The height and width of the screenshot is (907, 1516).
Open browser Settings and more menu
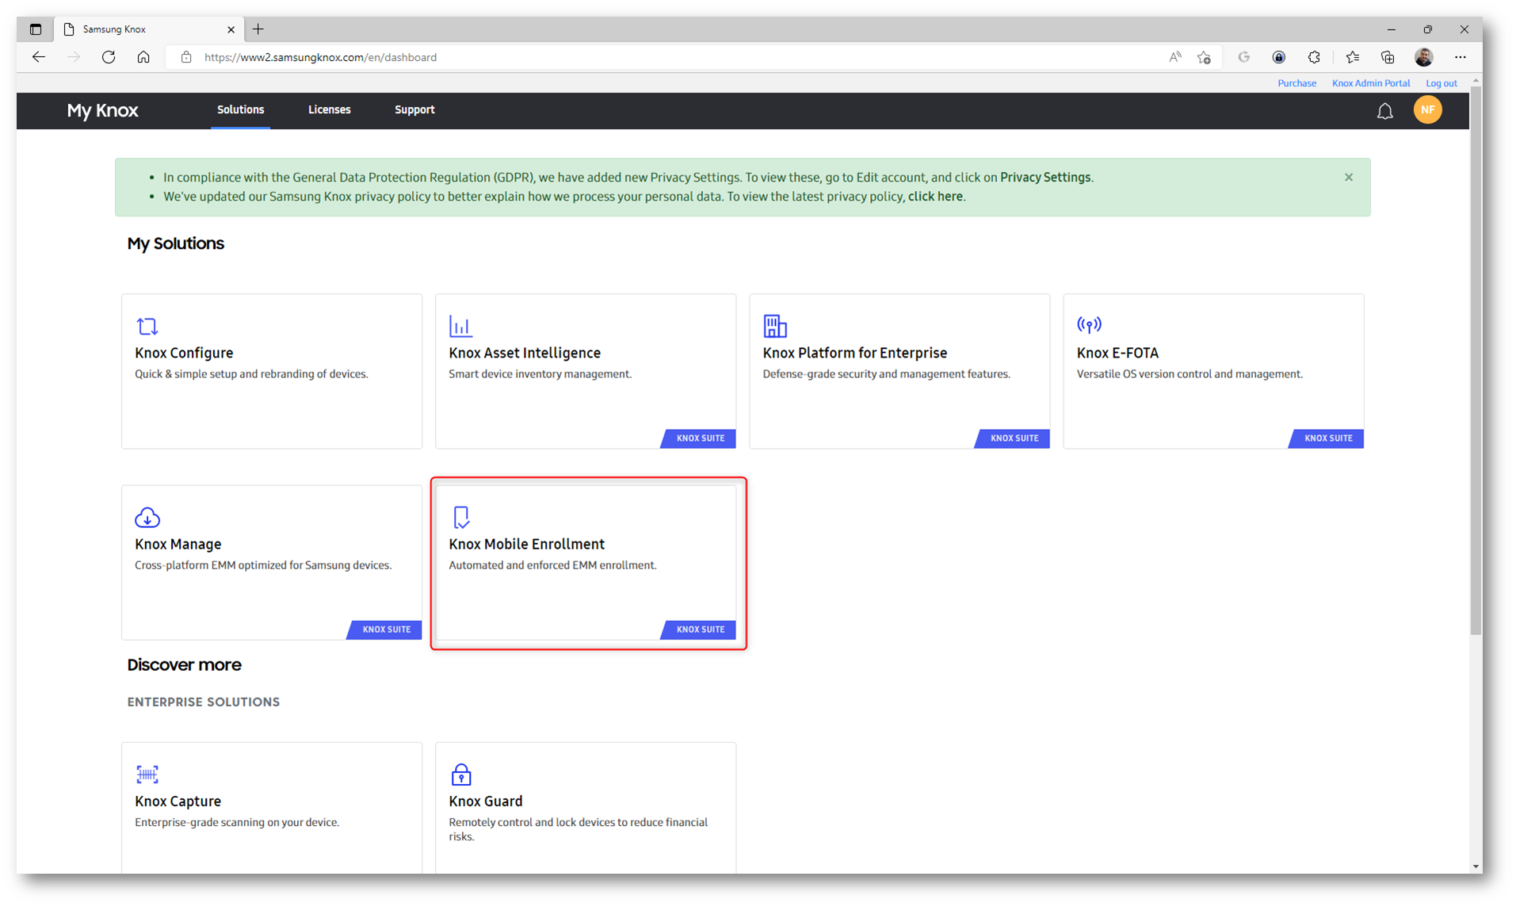(x=1460, y=57)
